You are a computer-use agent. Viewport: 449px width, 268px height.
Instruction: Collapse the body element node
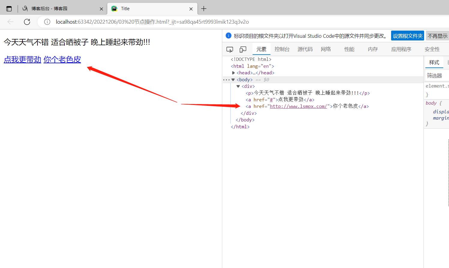(233, 80)
